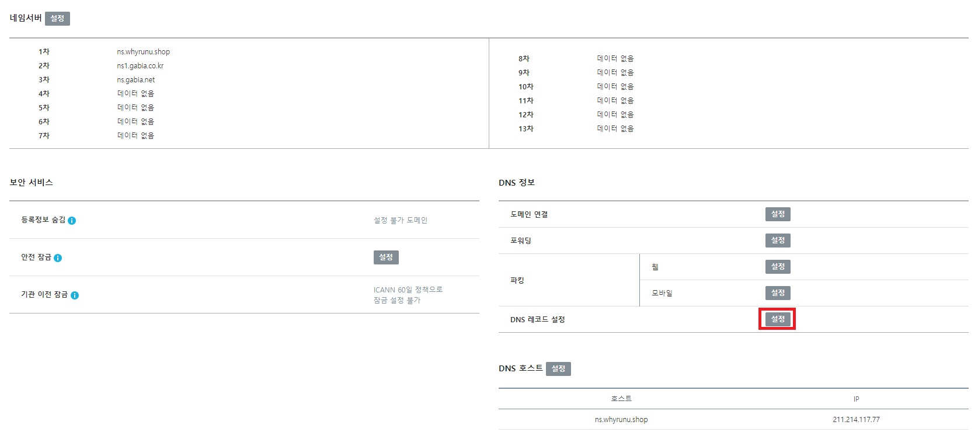Open DNS 레코드 설정 button
978x439 pixels.
(x=778, y=319)
